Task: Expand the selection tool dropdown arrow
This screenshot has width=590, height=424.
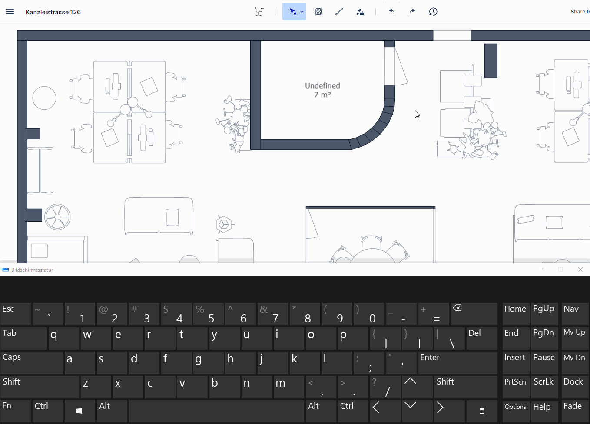Action: click(x=302, y=12)
